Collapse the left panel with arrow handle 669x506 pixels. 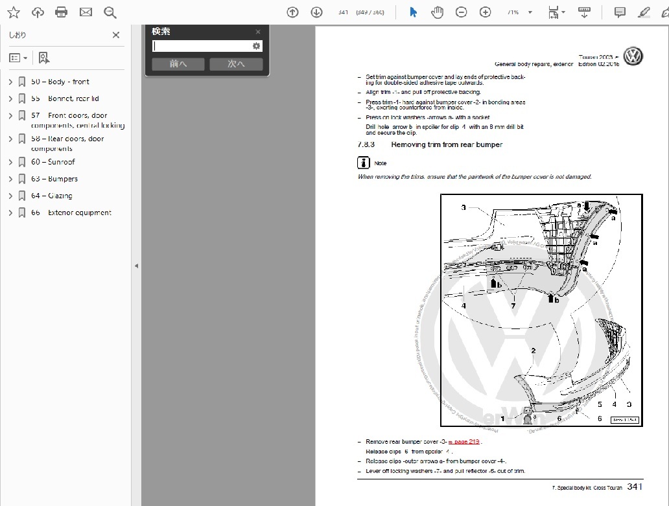tap(137, 266)
